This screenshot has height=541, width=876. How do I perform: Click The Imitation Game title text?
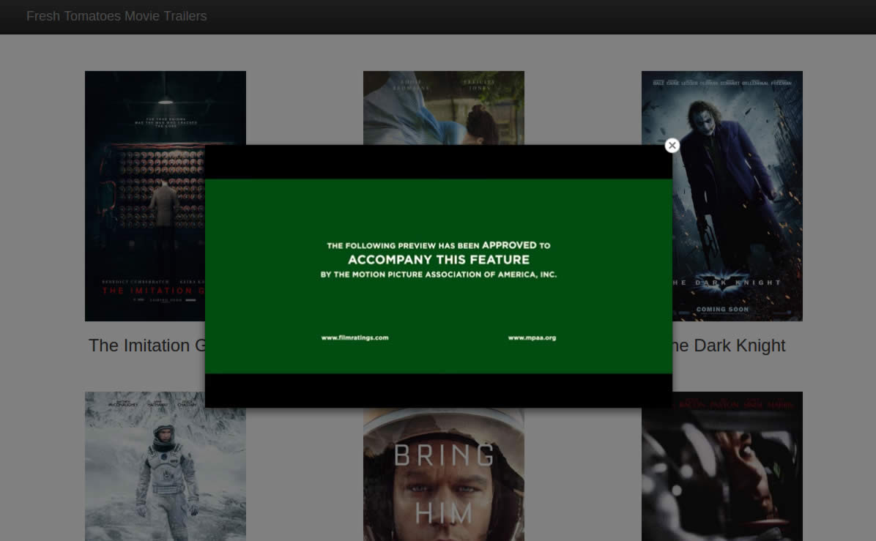(147, 346)
